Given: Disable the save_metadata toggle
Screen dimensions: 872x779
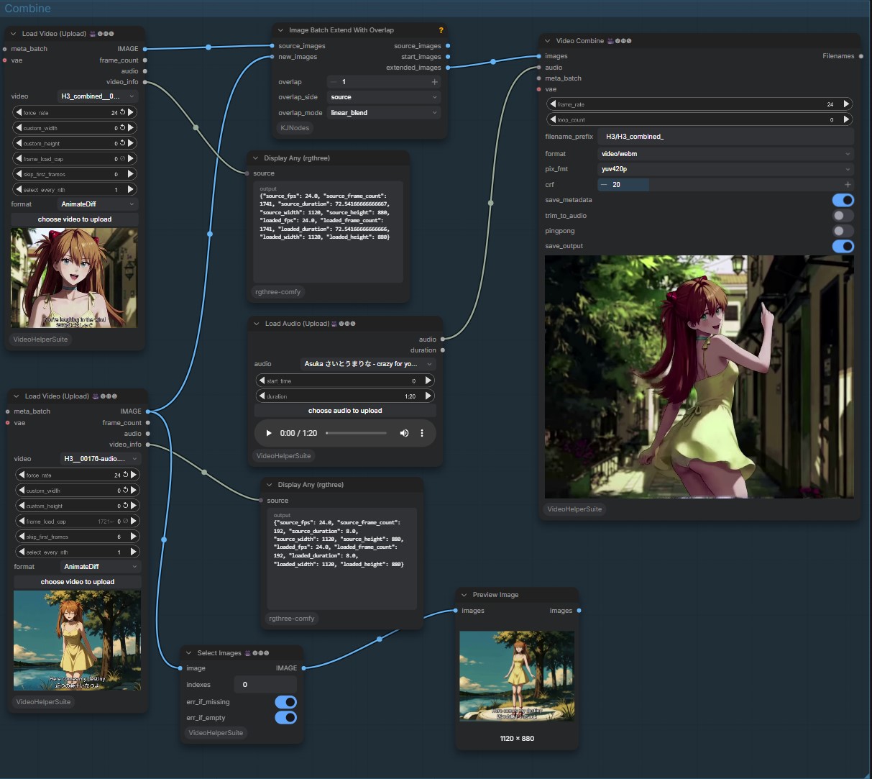Looking at the screenshot, I should pos(843,200).
